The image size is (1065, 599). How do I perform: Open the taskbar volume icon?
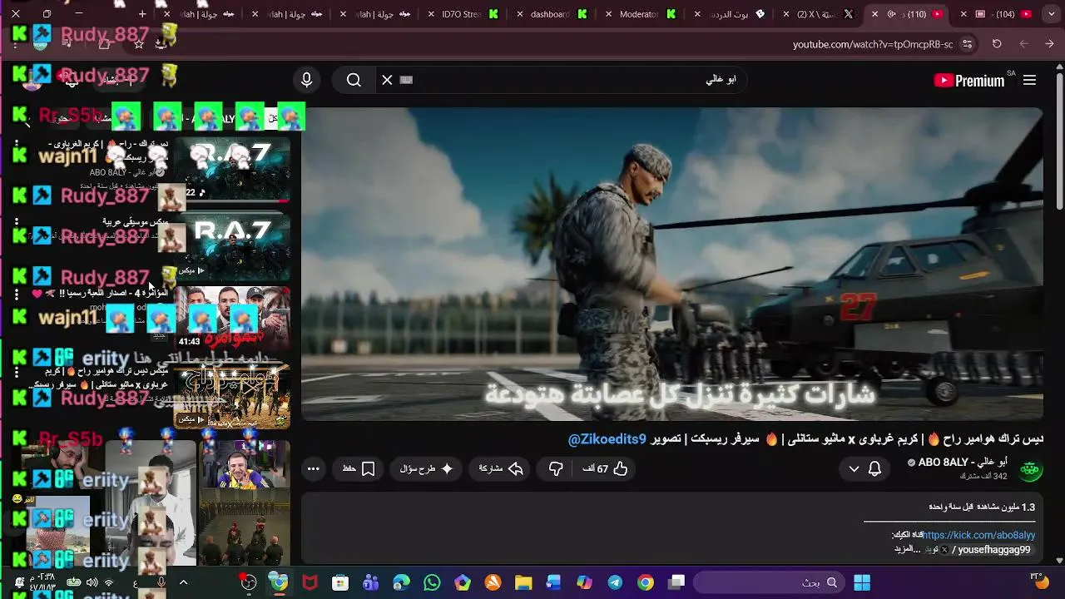tap(92, 583)
